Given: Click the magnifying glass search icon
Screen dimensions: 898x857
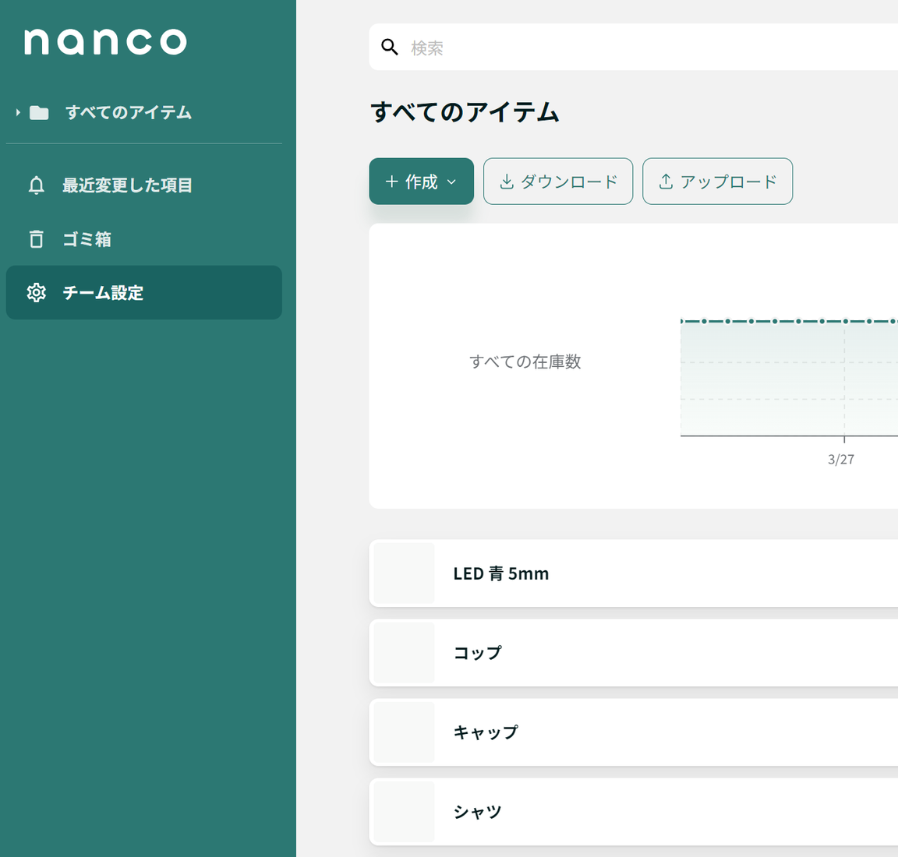Looking at the screenshot, I should pos(390,47).
